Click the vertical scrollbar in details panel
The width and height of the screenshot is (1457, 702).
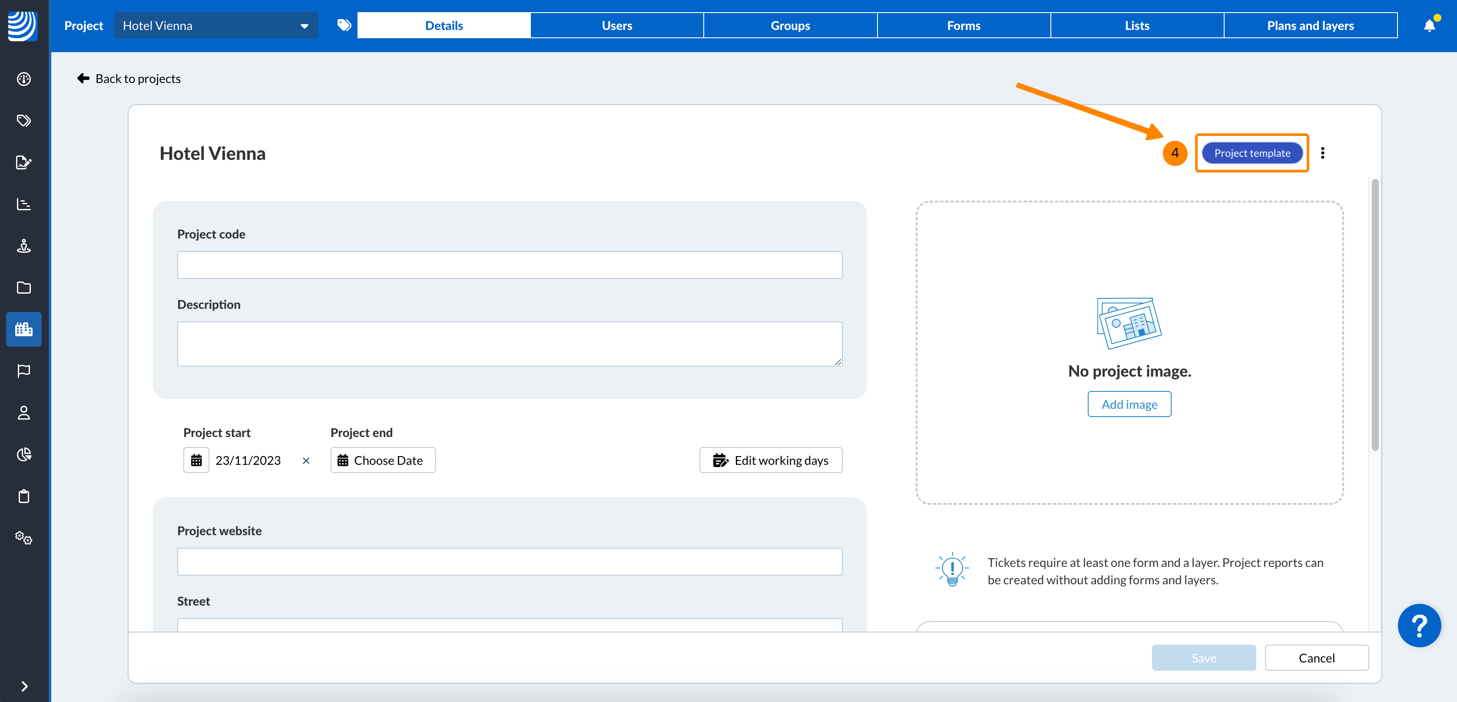(x=1375, y=315)
